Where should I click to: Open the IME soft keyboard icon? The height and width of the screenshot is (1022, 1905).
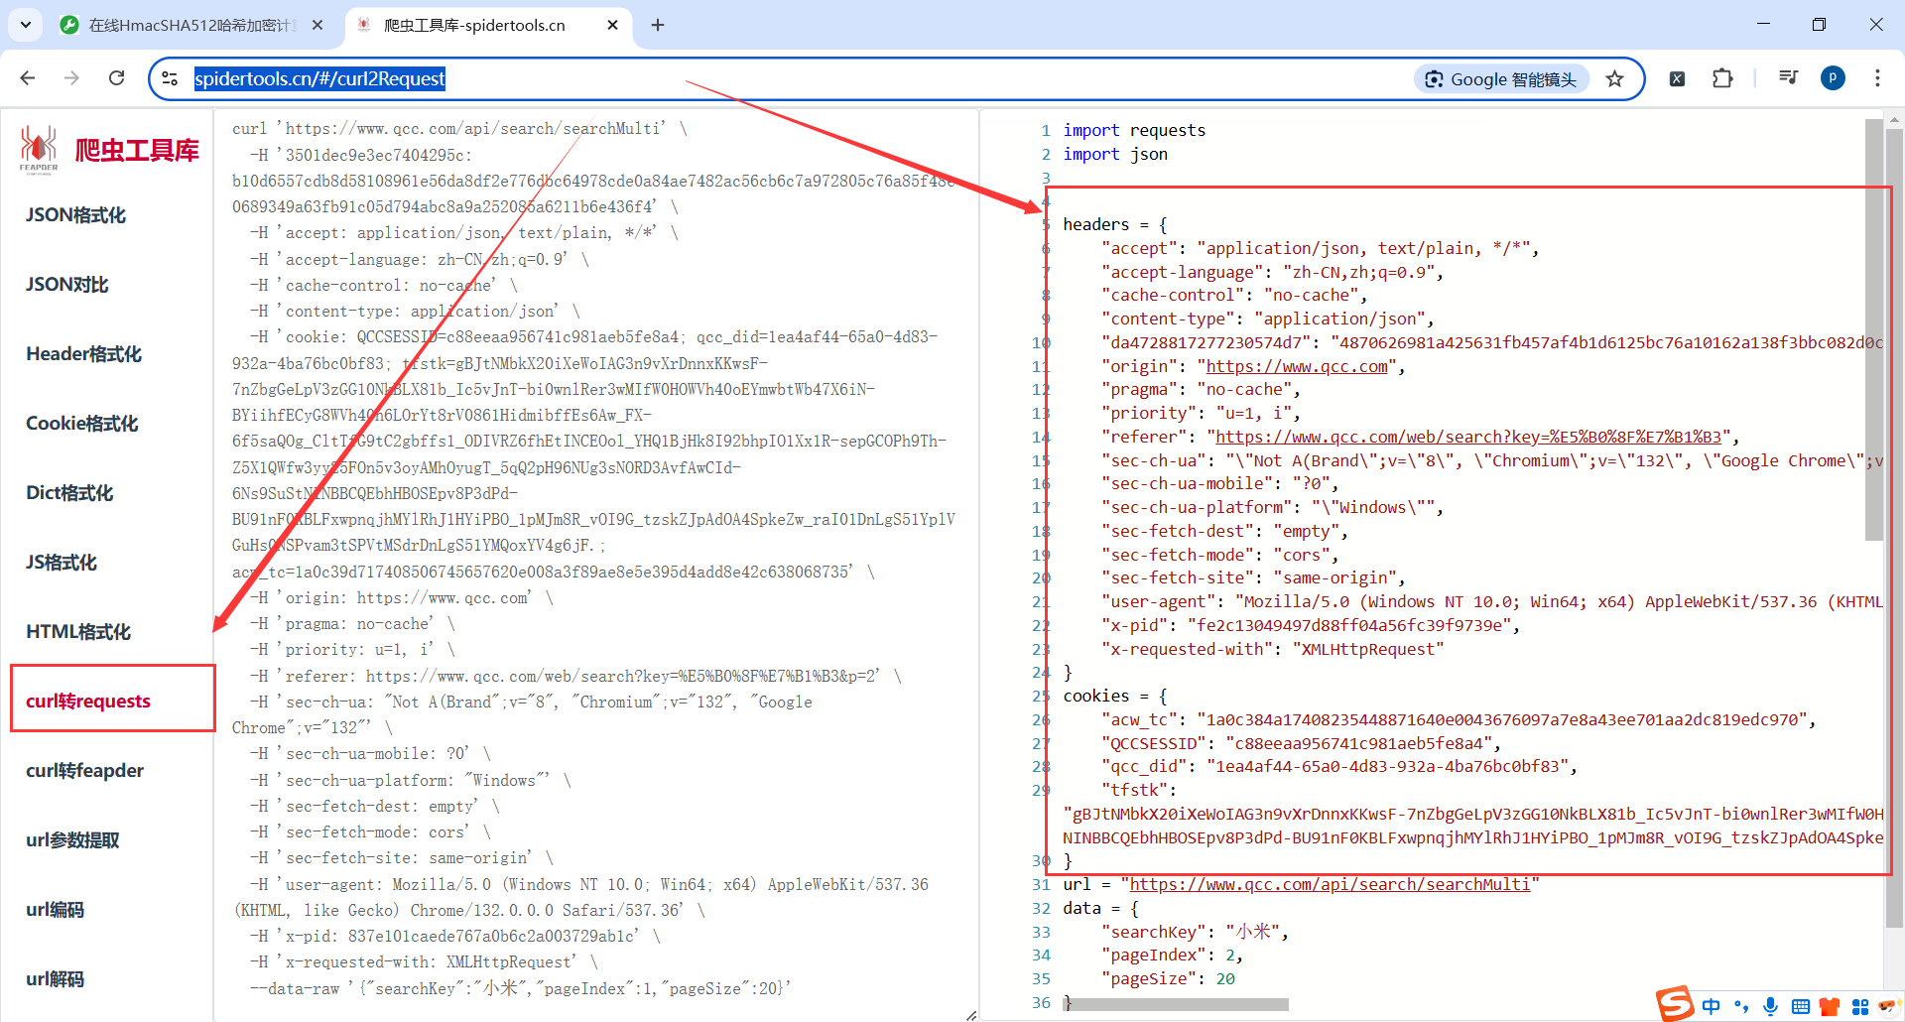[1801, 1007]
